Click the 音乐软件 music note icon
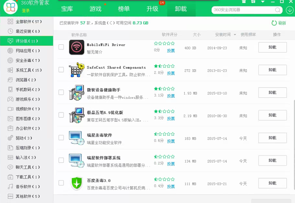 coord(10,186)
